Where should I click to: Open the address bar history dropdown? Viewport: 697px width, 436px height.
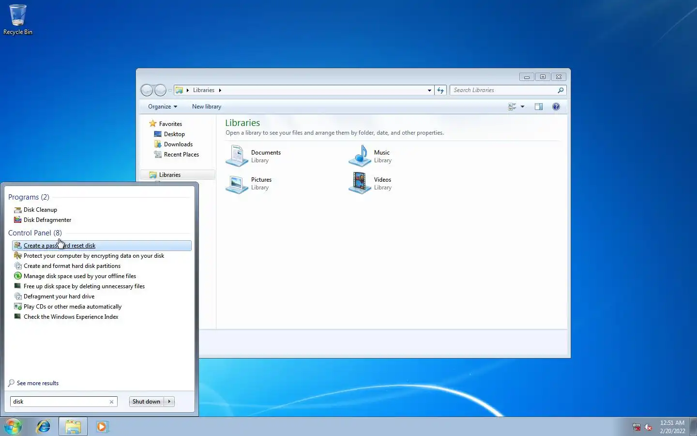(429, 91)
